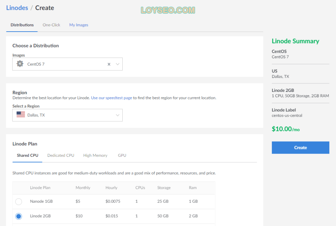
Task: Click the 'Nanode 1GB' plan name
Action: tap(41, 201)
